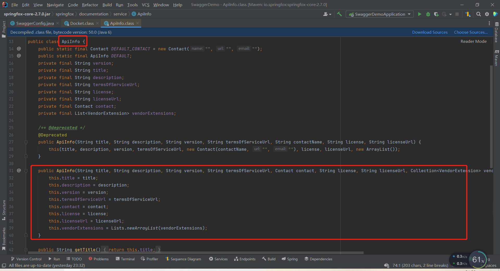Open the Version Control tool window

(26, 259)
